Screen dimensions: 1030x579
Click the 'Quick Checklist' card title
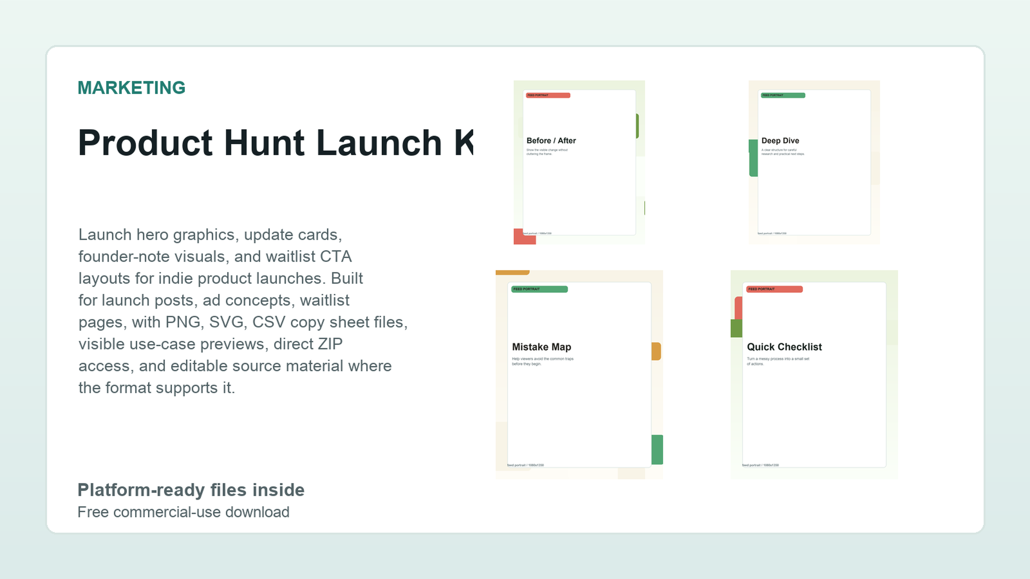coord(784,347)
